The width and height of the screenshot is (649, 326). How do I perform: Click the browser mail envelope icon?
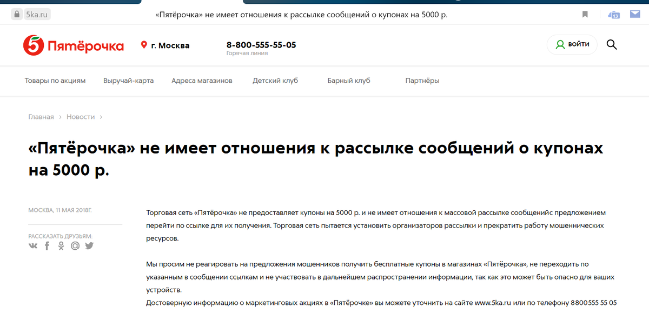[635, 15]
